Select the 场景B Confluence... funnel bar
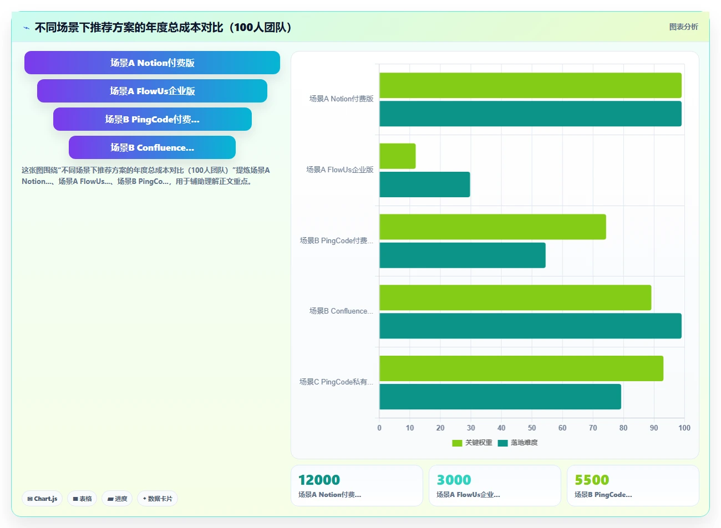Image resolution: width=721 pixels, height=528 pixels. [x=152, y=147]
